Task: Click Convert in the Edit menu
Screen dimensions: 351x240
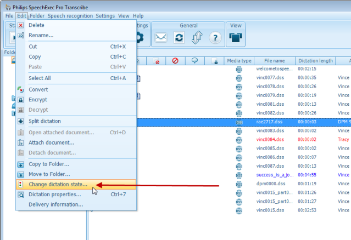Action: click(x=76, y=89)
